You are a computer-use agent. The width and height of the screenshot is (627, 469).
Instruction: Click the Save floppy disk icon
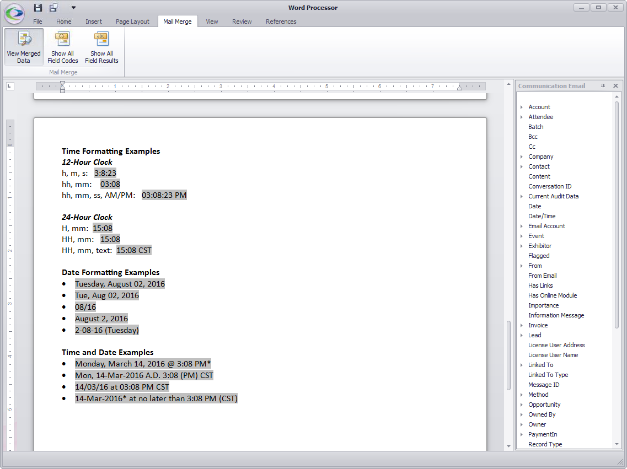pyautogui.click(x=38, y=8)
